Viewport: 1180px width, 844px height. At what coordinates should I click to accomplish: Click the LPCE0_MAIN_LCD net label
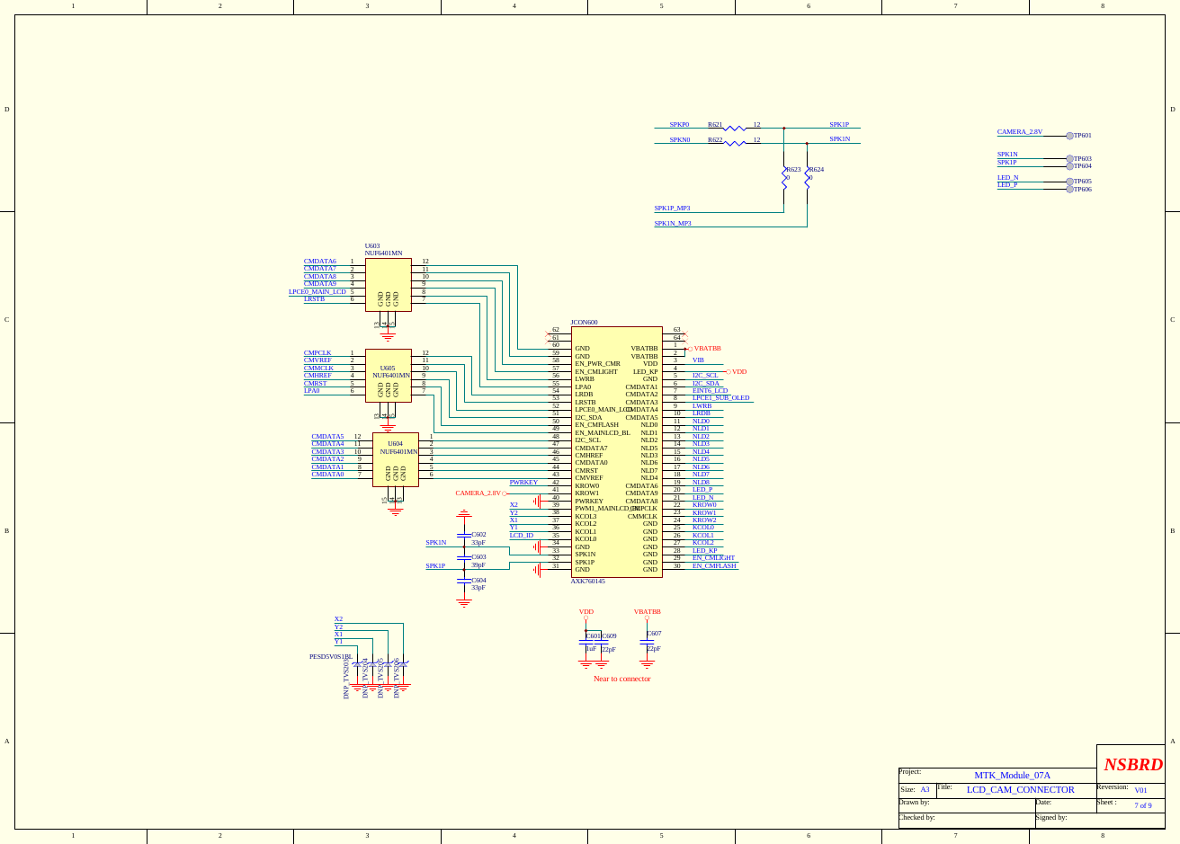[x=317, y=292]
